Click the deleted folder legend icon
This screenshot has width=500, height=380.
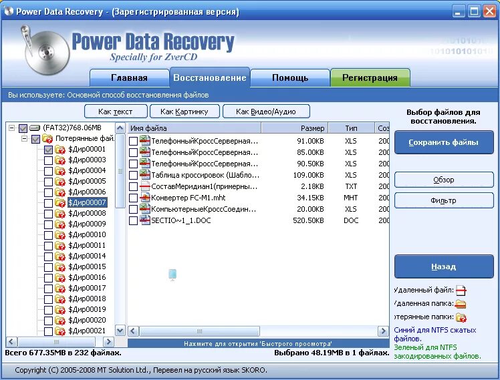coord(461,304)
